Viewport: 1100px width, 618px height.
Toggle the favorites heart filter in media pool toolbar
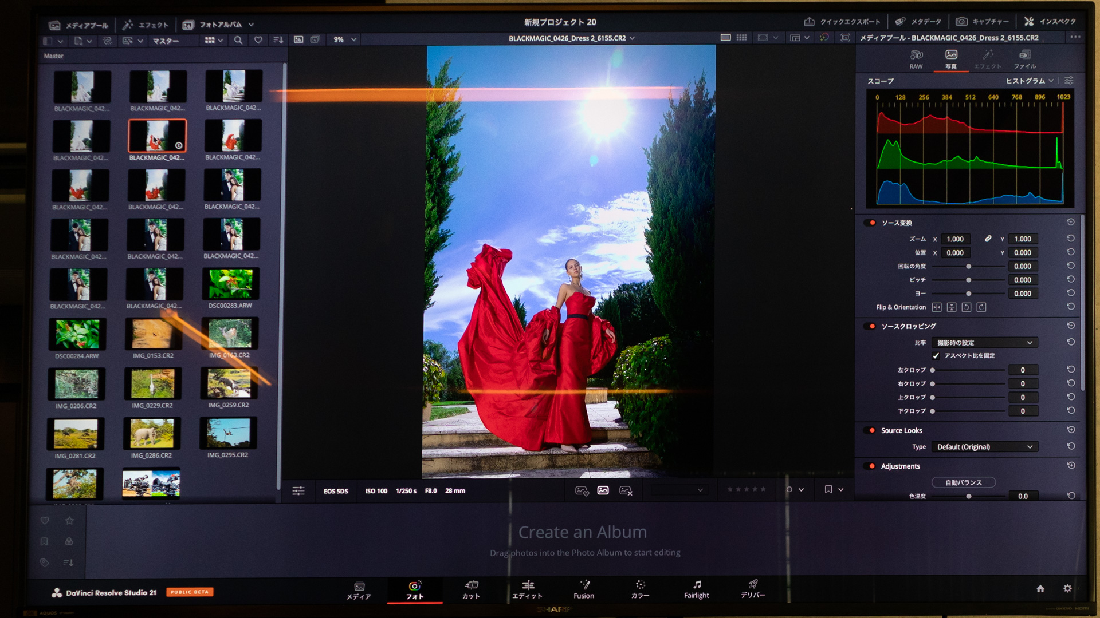coord(258,40)
